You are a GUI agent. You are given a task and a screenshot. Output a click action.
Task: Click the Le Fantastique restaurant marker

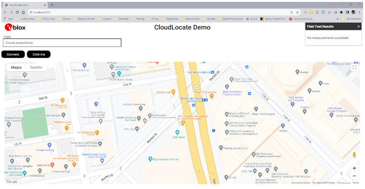pos(97,133)
